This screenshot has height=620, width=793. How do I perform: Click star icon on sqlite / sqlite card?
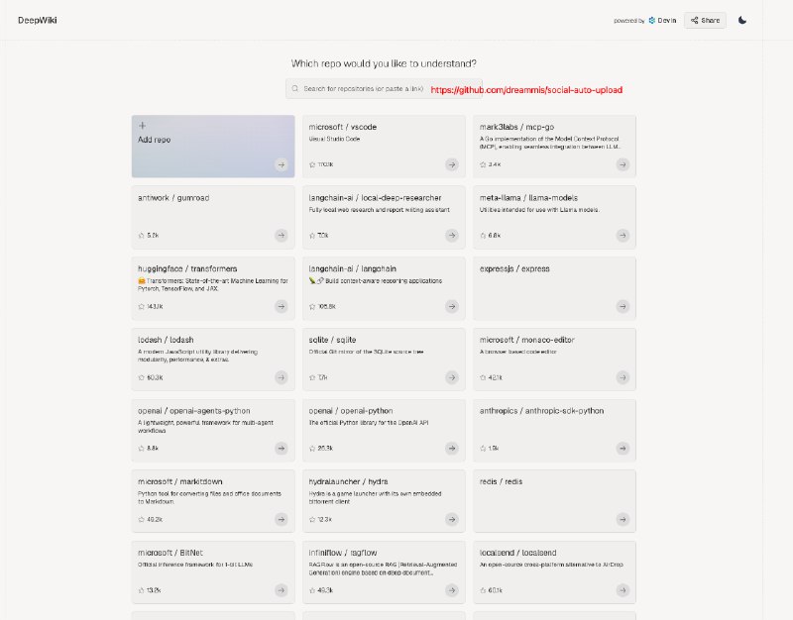pyautogui.click(x=312, y=377)
